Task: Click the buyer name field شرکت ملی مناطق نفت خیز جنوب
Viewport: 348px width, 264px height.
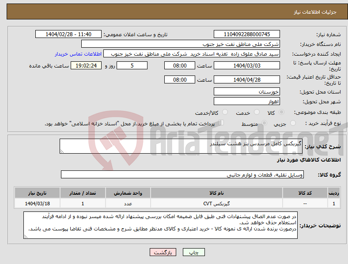Action: [181, 44]
